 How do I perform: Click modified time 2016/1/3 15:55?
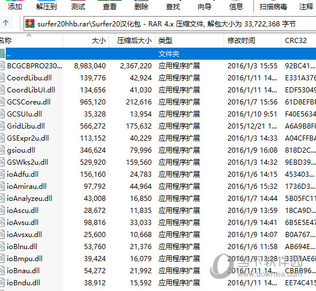pyautogui.click(x=253, y=66)
